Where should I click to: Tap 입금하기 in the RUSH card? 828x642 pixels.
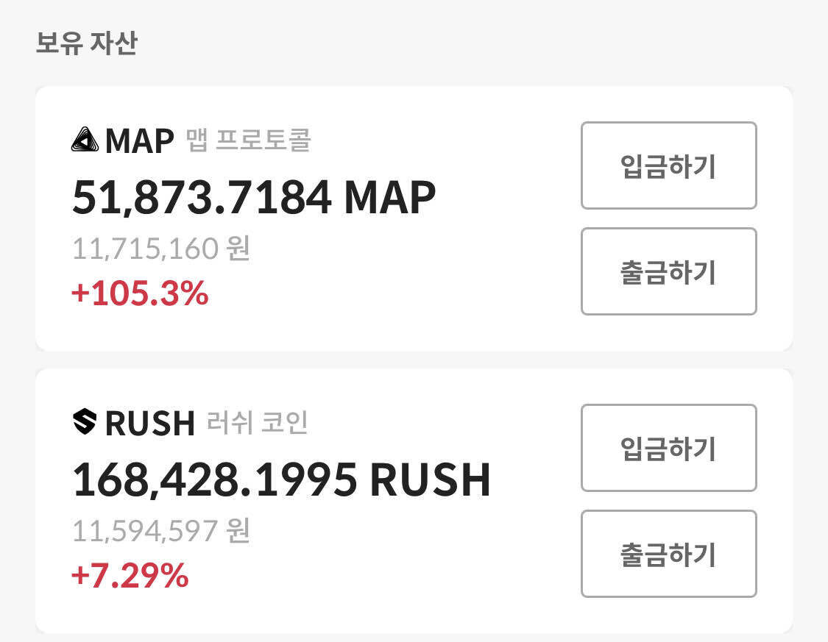668,448
